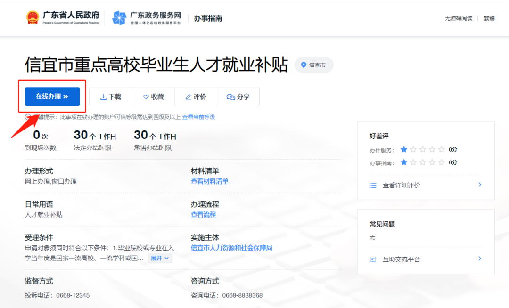This screenshot has height=308, width=509.
Task: Click the 0分 score for 办件服务
Action: click(453, 149)
